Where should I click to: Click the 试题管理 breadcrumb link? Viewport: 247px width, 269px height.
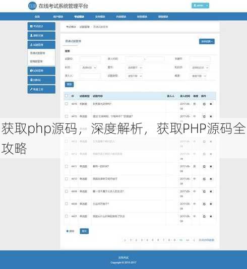[85, 27]
